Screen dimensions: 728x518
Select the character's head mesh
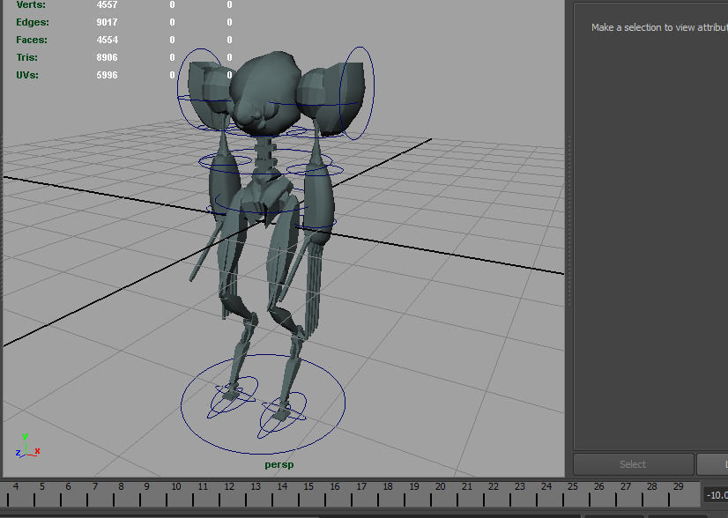coord(264,92)
